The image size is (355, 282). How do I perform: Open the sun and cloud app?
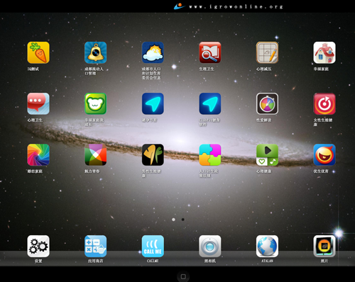click(153, 52)
